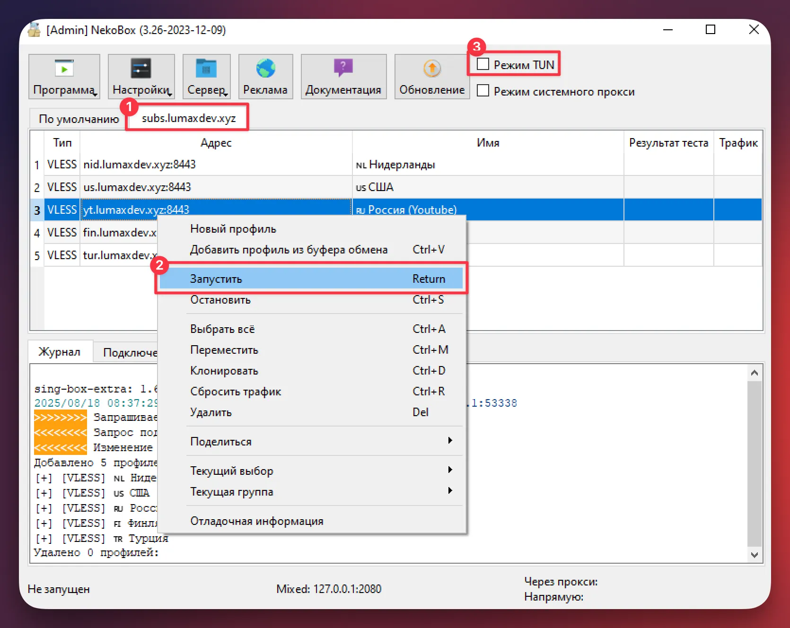Enable the Режим TUN checkbox
Screen dimensions: 790x628
(483, 64)
